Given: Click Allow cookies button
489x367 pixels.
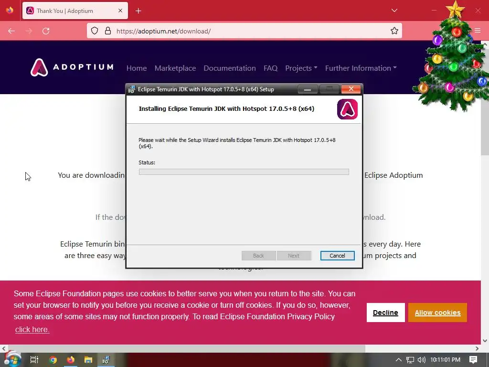Looking at the screenshot, I should click(x=437, y=313).
